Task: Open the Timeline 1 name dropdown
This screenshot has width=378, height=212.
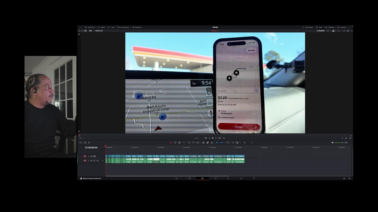Action: point(215,31)
